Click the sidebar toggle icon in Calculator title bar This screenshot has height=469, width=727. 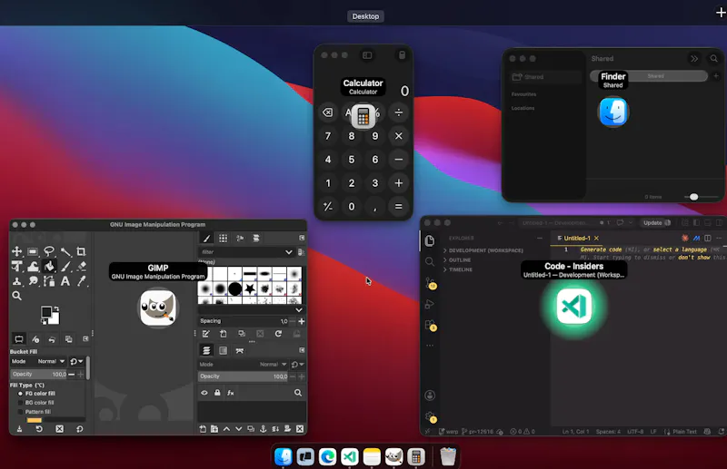point(367,55)
